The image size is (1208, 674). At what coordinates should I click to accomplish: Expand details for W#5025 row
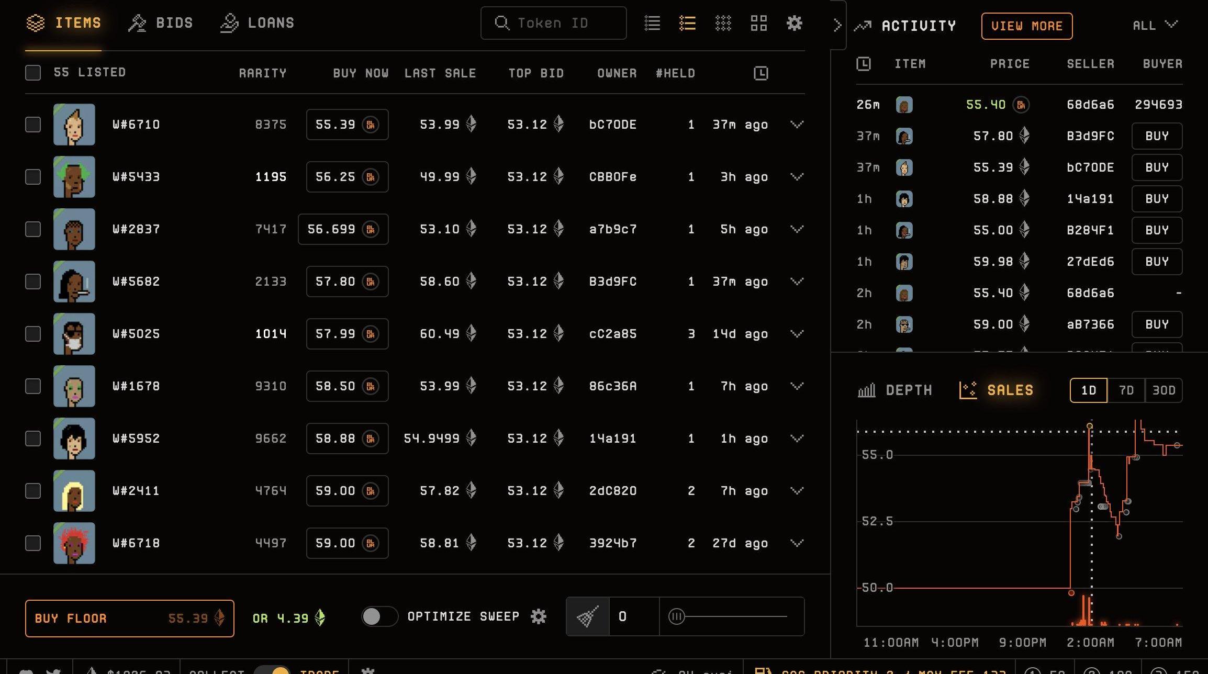tap(797, 334)
